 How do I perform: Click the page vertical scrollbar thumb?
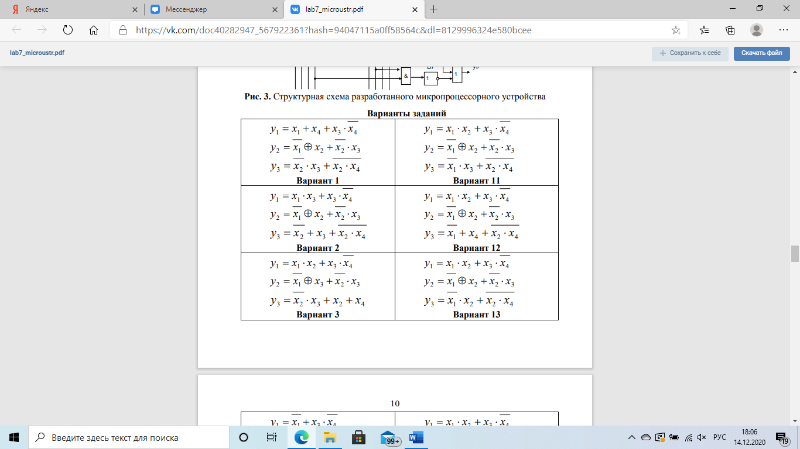coord(795,254)
